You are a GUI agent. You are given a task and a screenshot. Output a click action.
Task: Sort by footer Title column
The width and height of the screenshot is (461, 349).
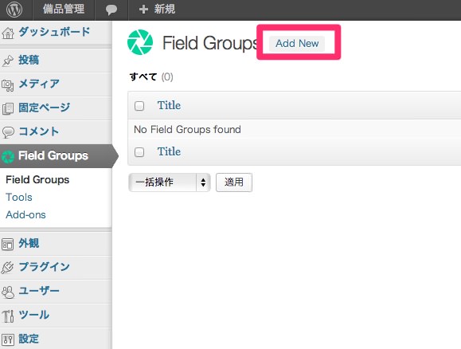169,151
